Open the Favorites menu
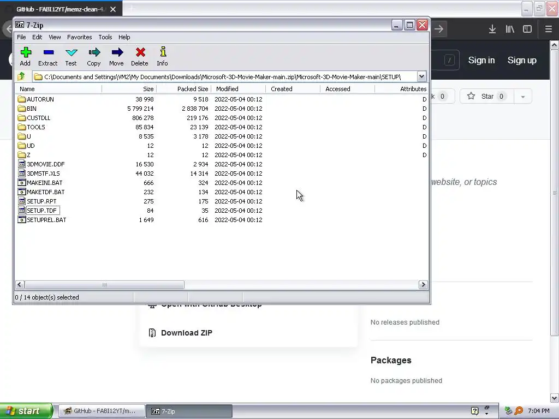 point(80,37)
